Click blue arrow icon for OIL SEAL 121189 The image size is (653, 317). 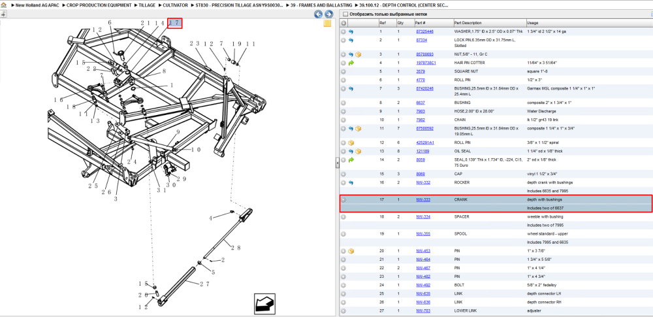coord(351,152)
